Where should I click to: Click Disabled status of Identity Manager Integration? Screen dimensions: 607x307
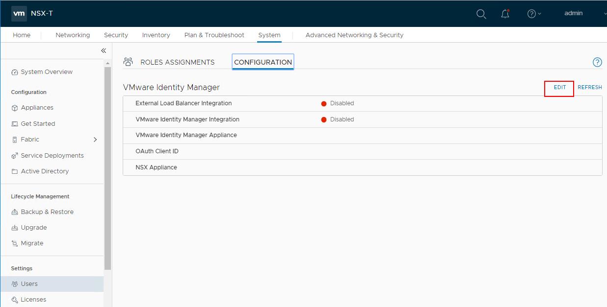(342, 119)
